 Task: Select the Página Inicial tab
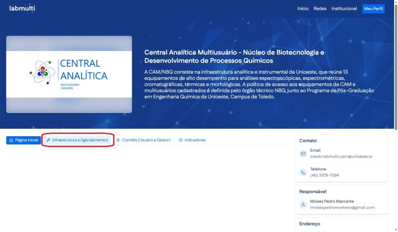[23, 140]
